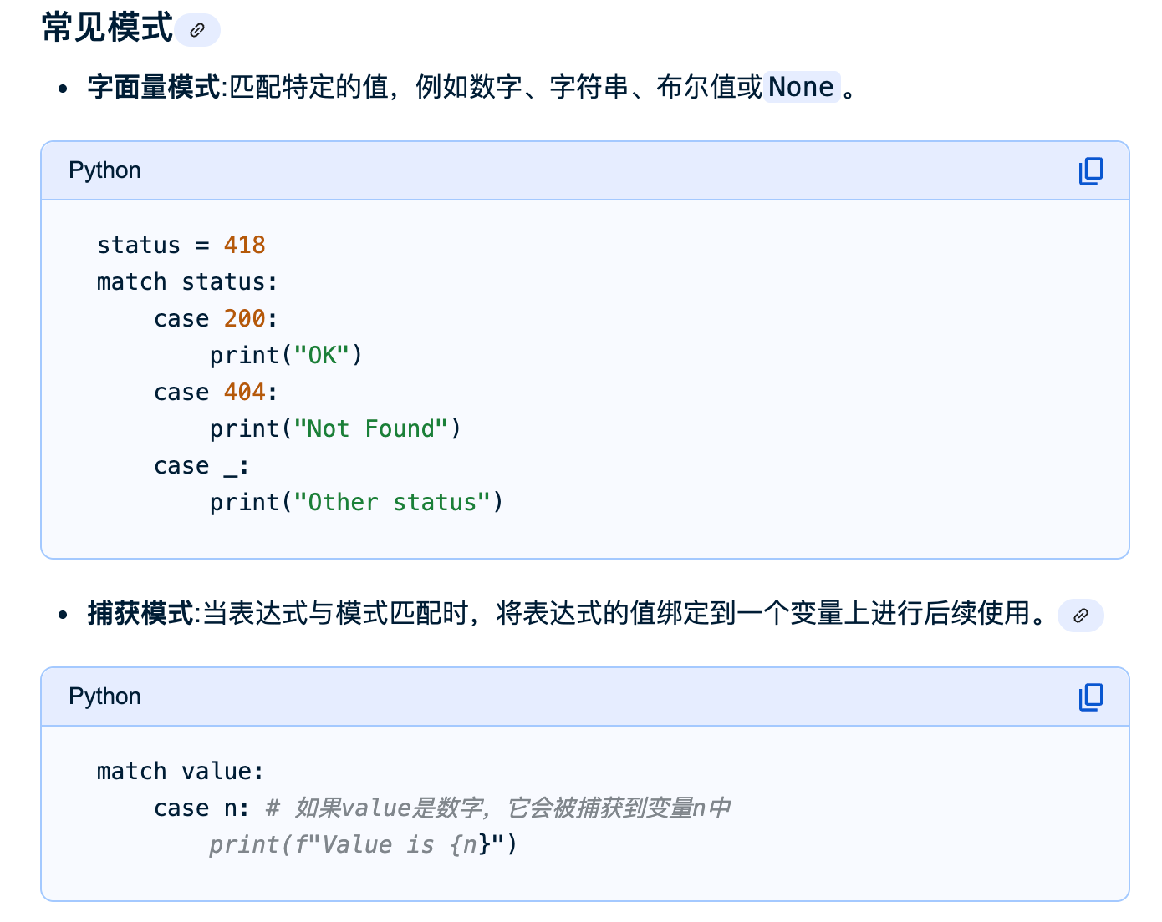
Task: Click the bold 字面量模式 term
Action: [x=154, y=87]
